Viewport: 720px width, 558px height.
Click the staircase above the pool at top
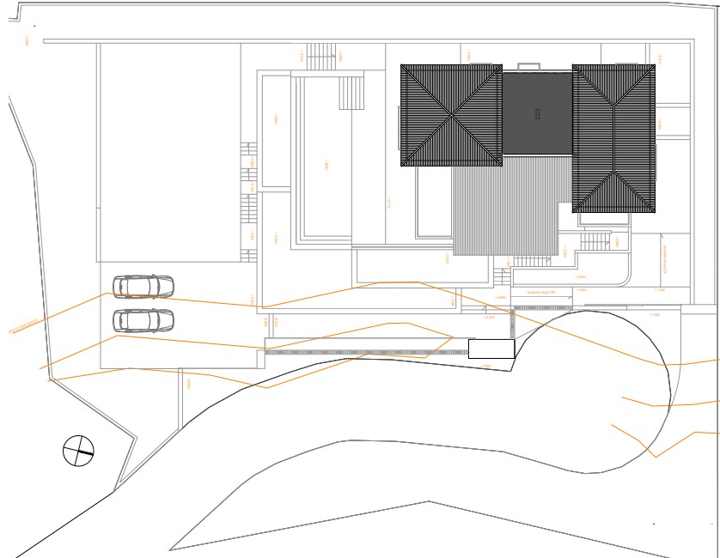(x=321, y=57)
